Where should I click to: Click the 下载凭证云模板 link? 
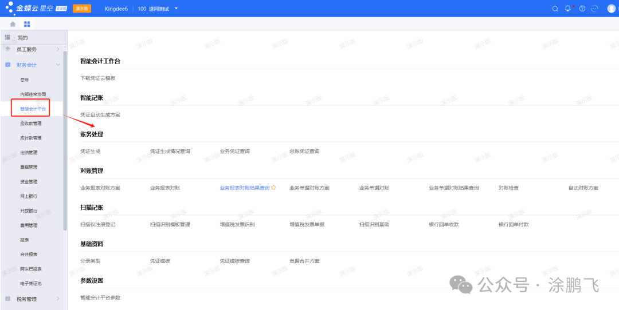[x=98, y=78]
